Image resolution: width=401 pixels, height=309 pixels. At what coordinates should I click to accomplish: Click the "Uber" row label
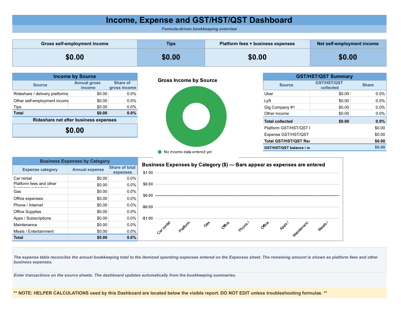(x=269, y=94)
